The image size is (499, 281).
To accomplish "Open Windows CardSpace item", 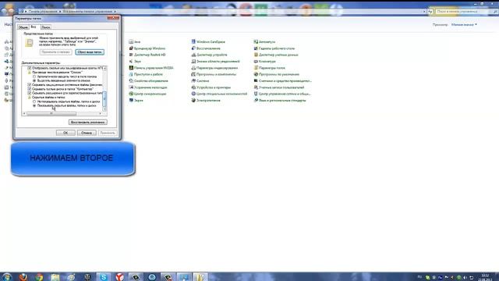I will click(208, 41).
